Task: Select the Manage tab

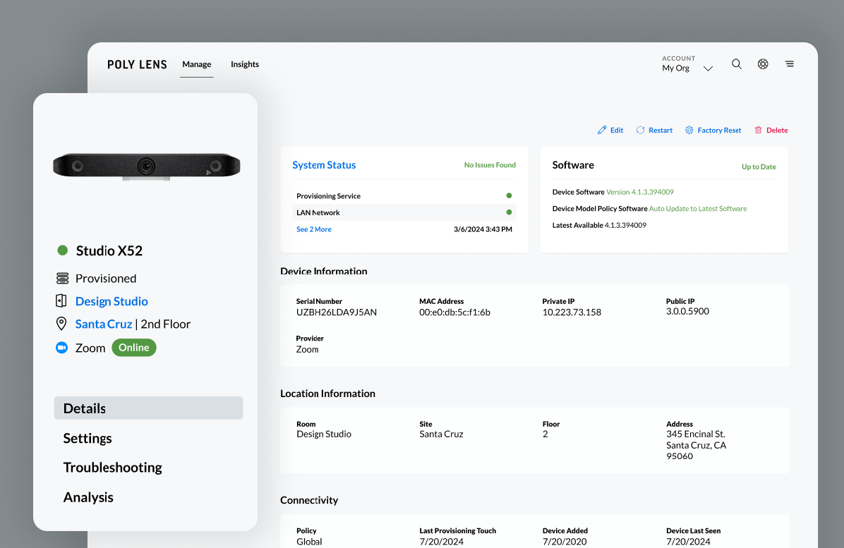Action: pyautogui.click(x=197, y=64)
